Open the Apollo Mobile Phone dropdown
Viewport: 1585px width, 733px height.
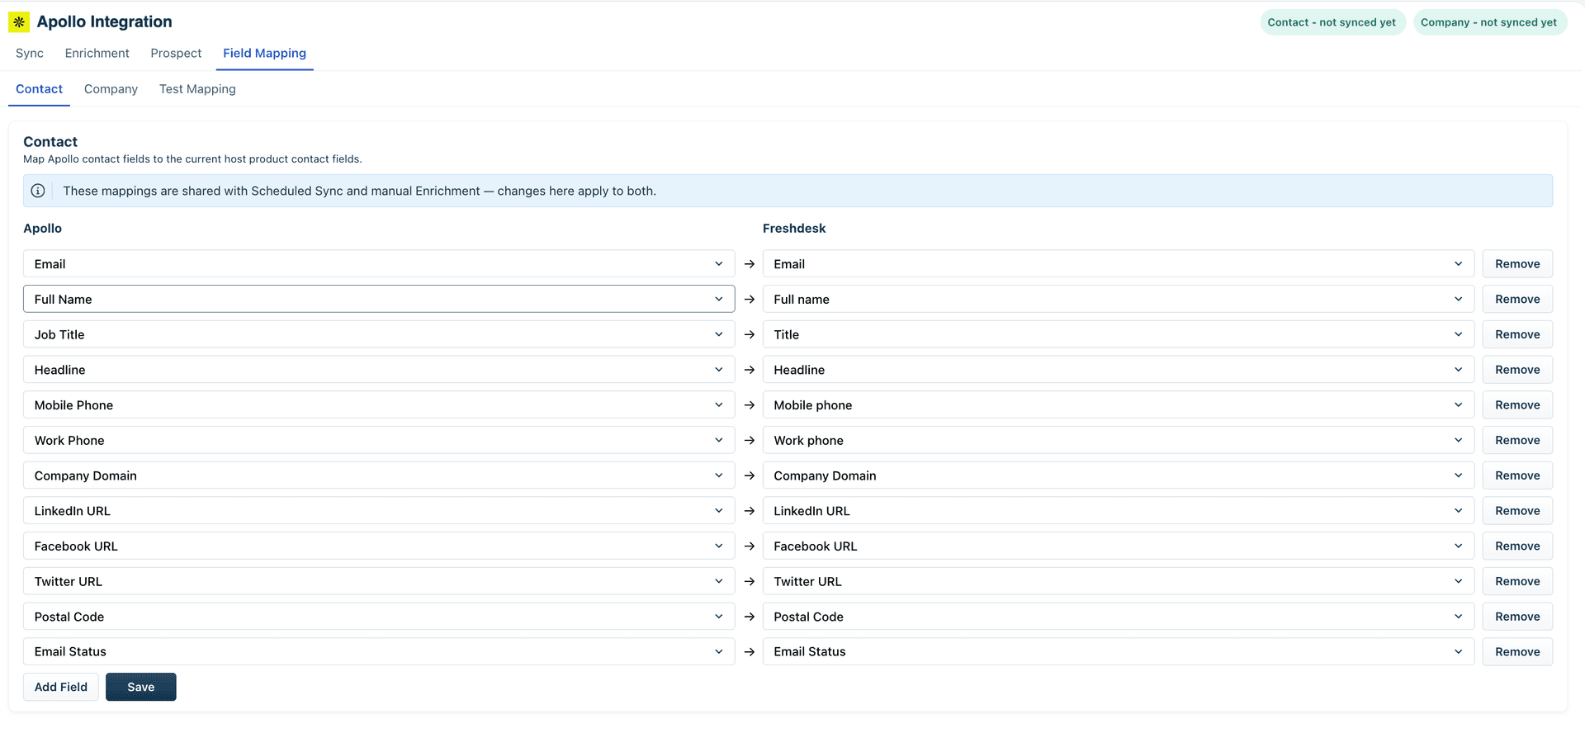pos(379,405)
